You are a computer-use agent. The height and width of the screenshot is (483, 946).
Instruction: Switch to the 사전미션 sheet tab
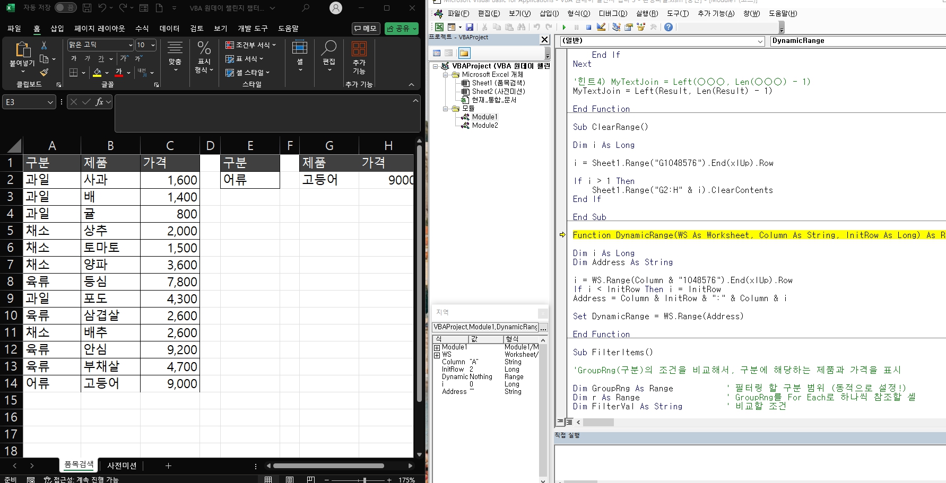point(122,466)
